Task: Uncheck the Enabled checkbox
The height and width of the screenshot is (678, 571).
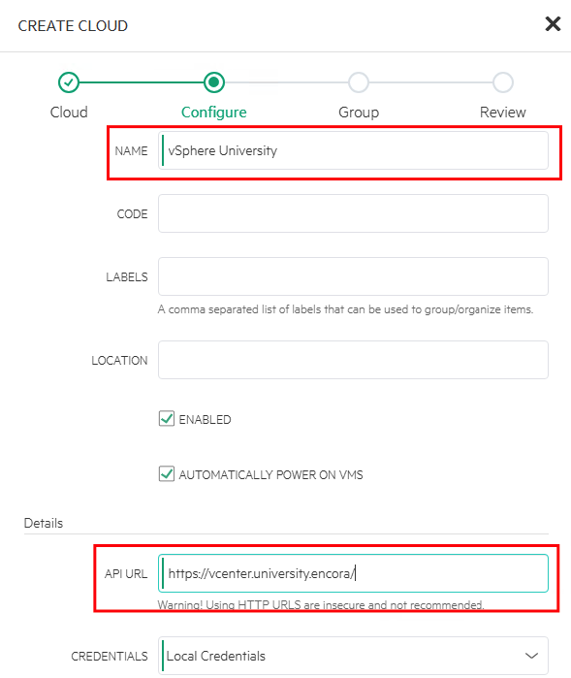Action: point(167,419)
